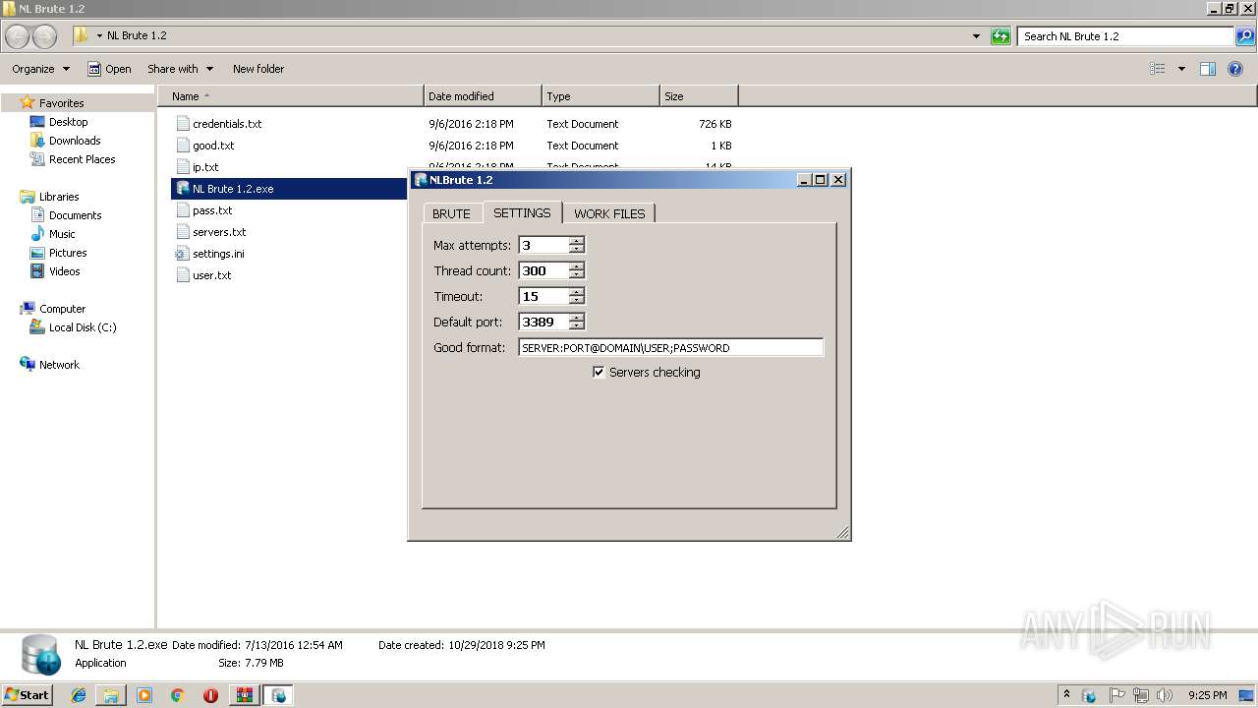The image size is (1258, 708).
Task: Toggle the preview pane button
Action: coord(1208,69)
